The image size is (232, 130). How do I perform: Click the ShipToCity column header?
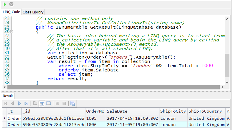pyautogui.click(x=173, y=111)
